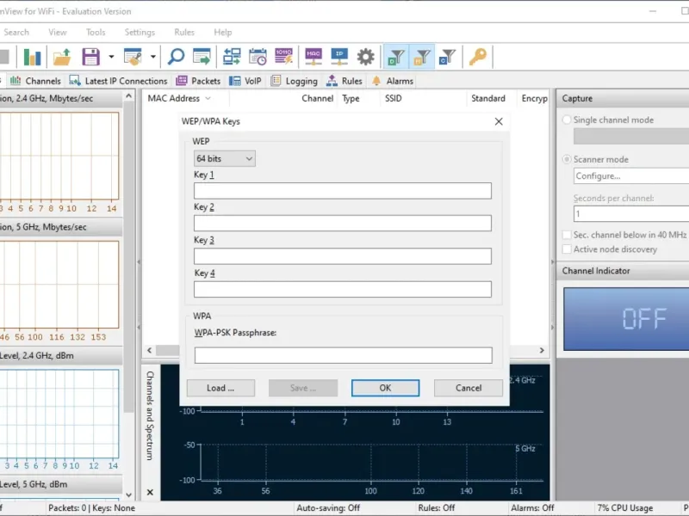Click the key icon in the toolbar
The width and height of the screenshot is (689, 516).
(477, 58)
